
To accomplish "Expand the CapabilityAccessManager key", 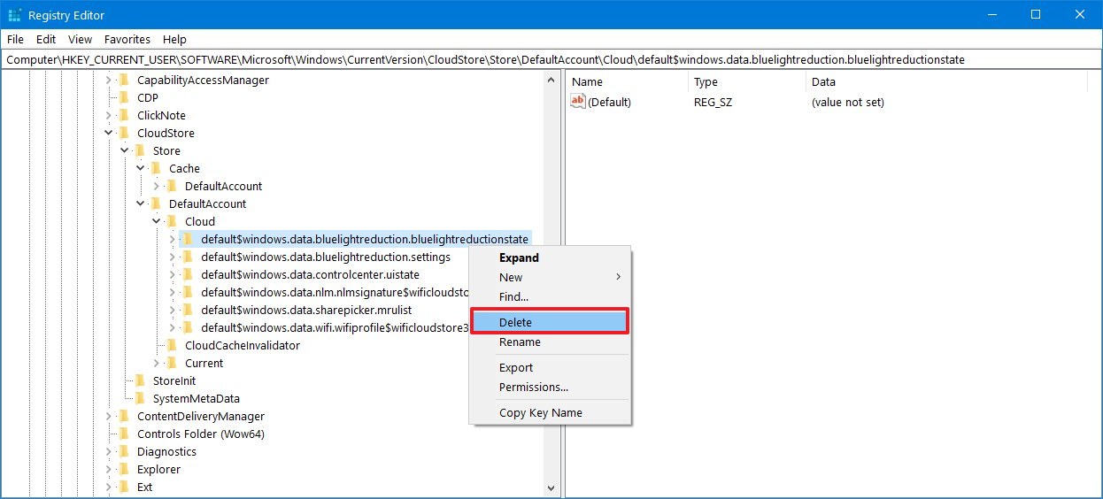I will (x=109, y=80).
